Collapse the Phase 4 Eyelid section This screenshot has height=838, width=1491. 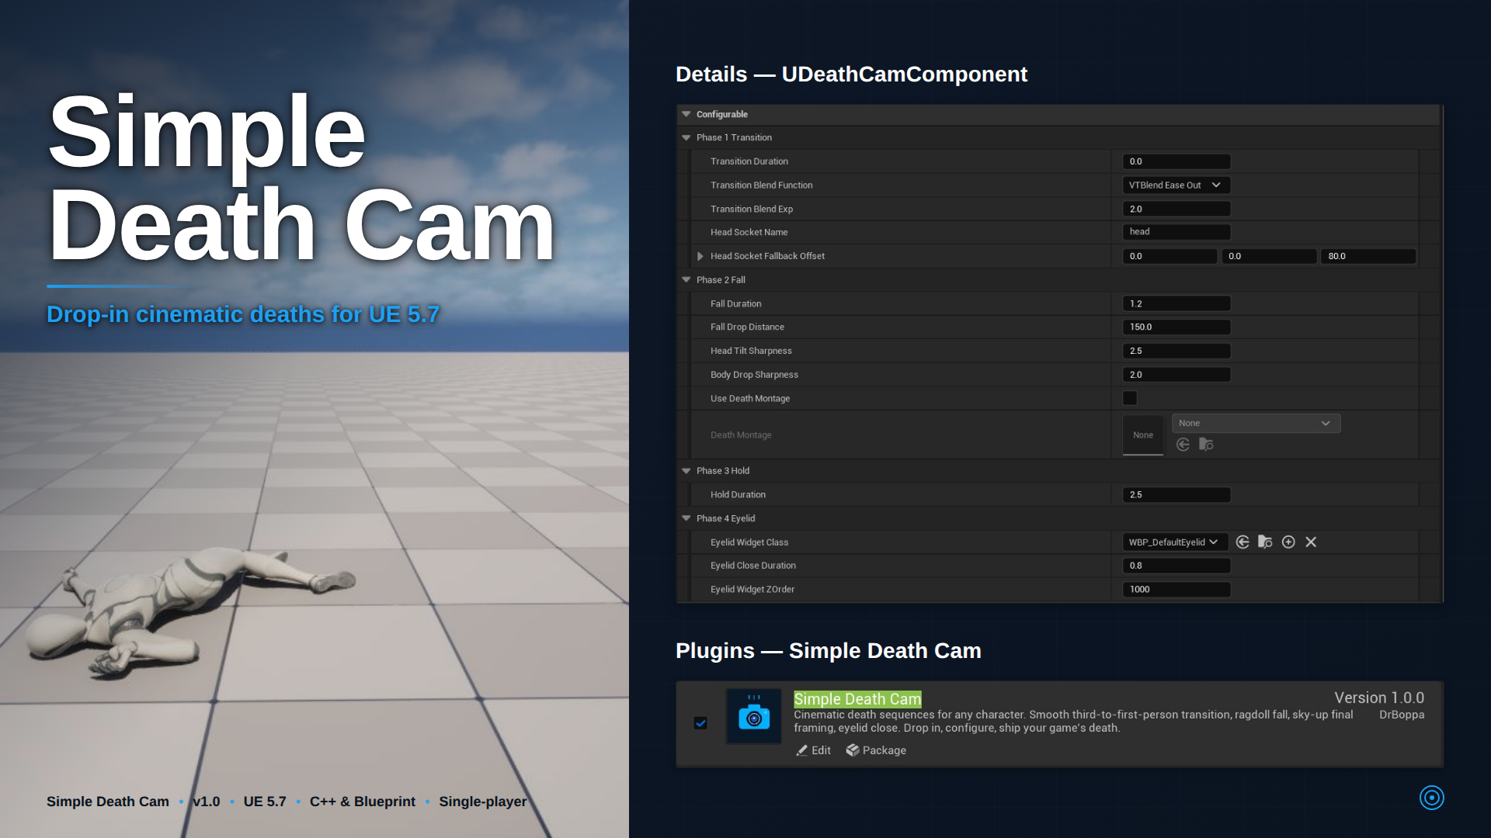point(686,518)
